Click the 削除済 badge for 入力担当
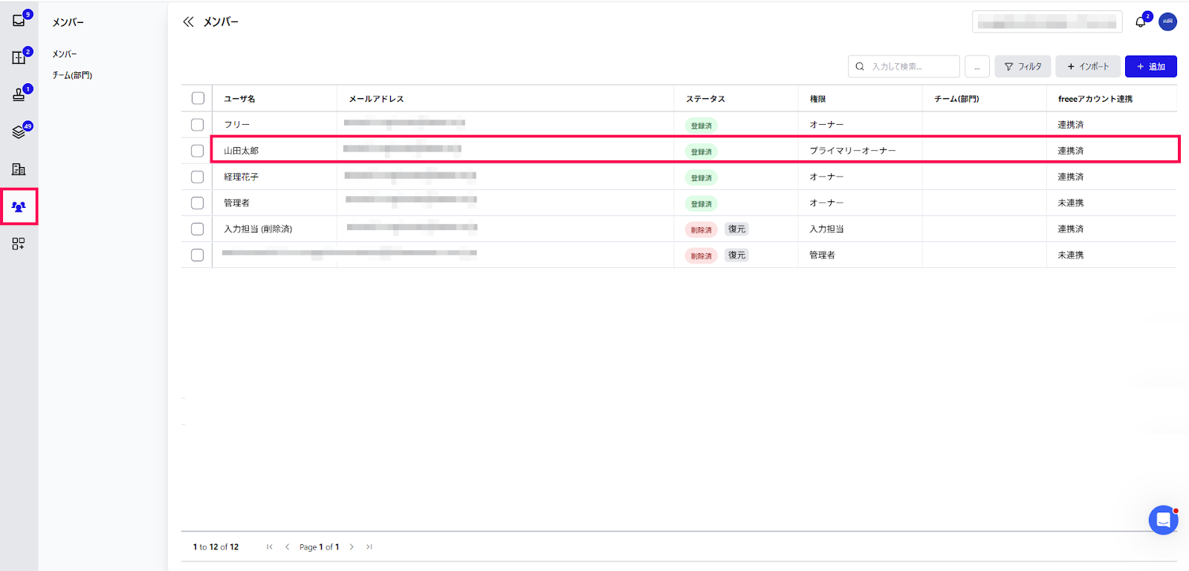The height and width of the screenshot is (571, 1189). [701, 229]
